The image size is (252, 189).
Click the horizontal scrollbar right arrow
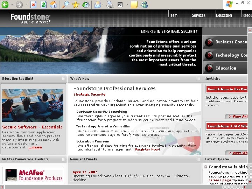[x=245, y=187]
